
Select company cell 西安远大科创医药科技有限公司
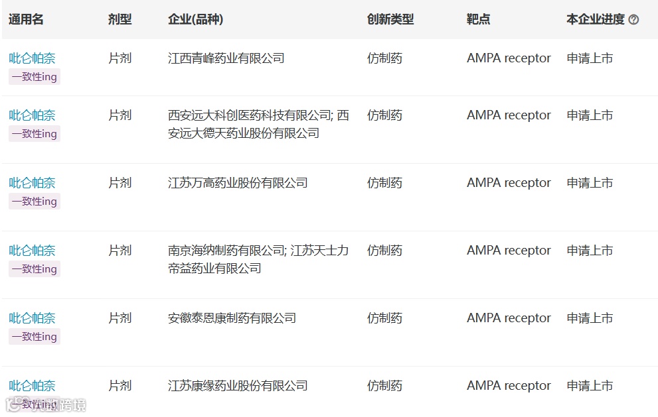click(258, 124)
